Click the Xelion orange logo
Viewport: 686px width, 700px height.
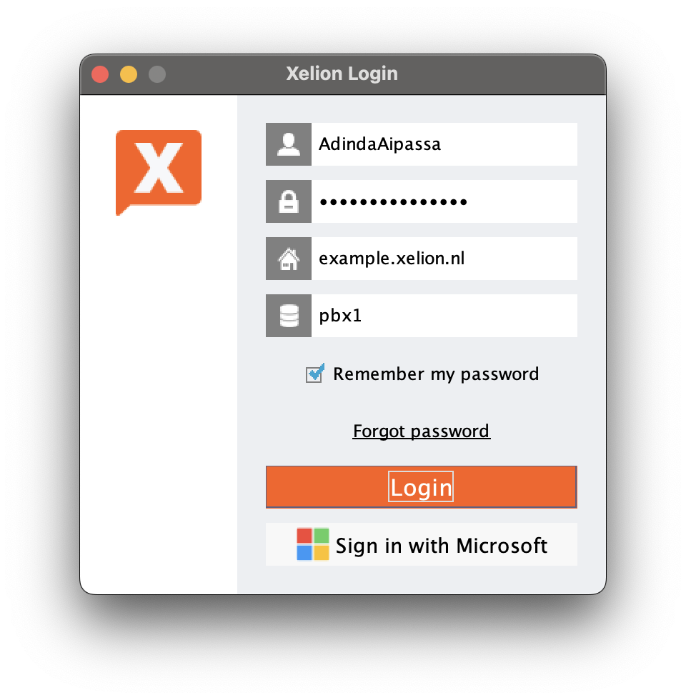click(159, 172)
